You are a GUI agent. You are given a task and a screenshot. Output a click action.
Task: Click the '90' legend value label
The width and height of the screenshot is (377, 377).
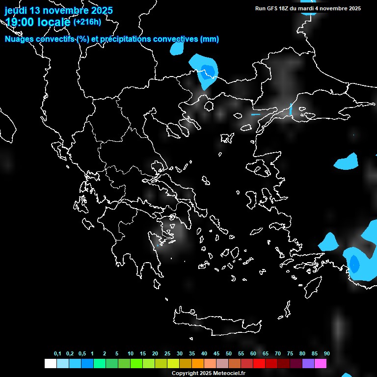326,354
